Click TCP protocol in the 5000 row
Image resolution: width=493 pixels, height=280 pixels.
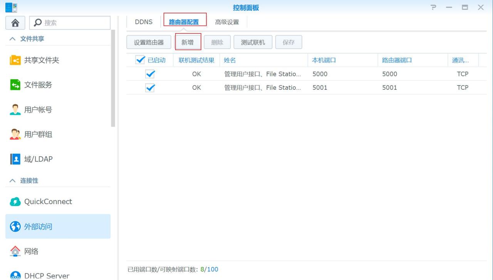click(463, 74)
